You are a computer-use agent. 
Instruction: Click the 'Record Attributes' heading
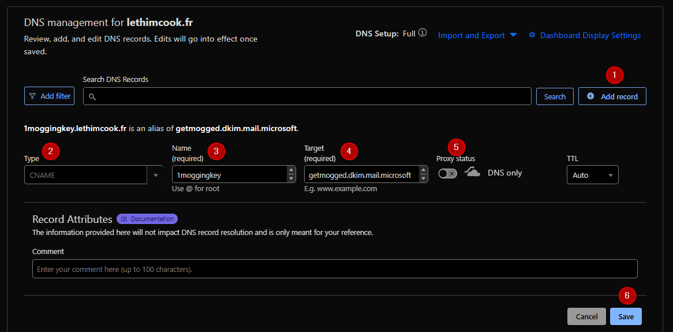click(x=72, y=219)
